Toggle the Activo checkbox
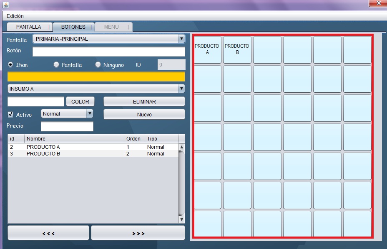The width and height of the screenshot is (387, 249). [x=11, y=114]
